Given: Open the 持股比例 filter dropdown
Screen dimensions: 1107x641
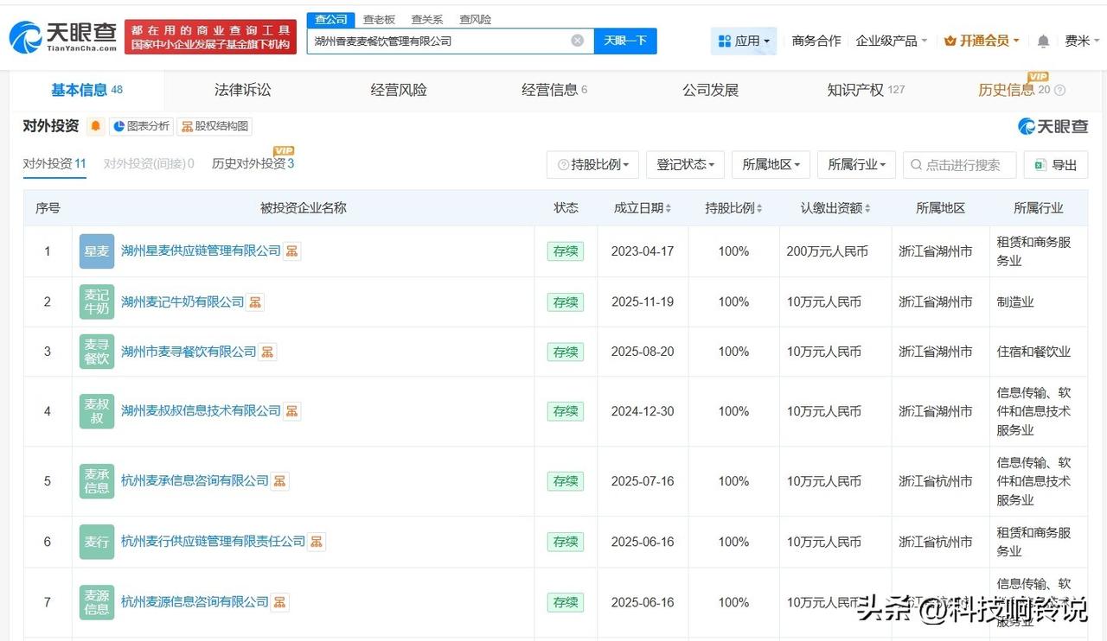Looking at the screenshot, I should 593,164.
